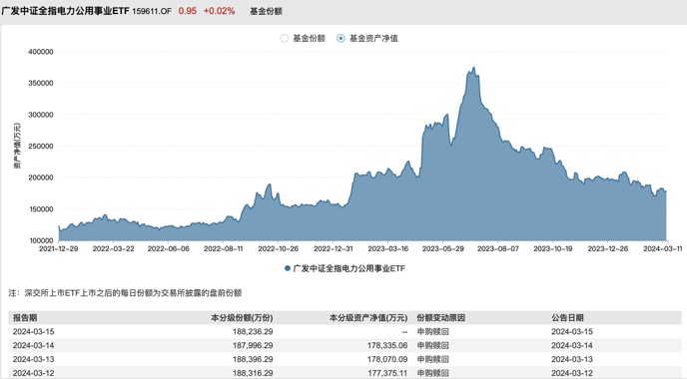Click the net asset value 178,070.09
The width and height of the screenshot is (687, 379).
pos(387,359)
